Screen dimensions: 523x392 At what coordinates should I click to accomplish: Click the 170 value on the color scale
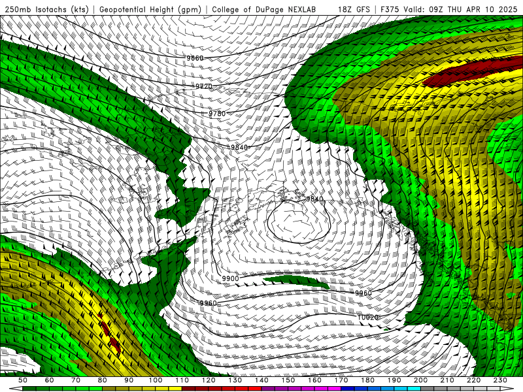pos(341,380)
